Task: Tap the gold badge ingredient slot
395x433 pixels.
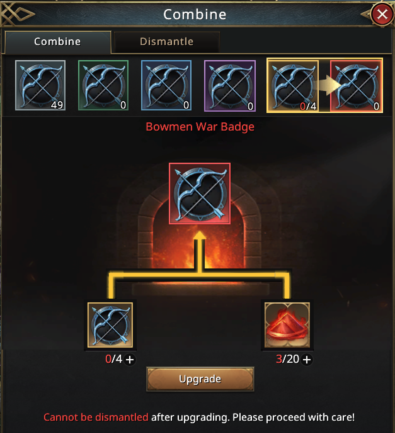Action: click(x=110, y=325)
